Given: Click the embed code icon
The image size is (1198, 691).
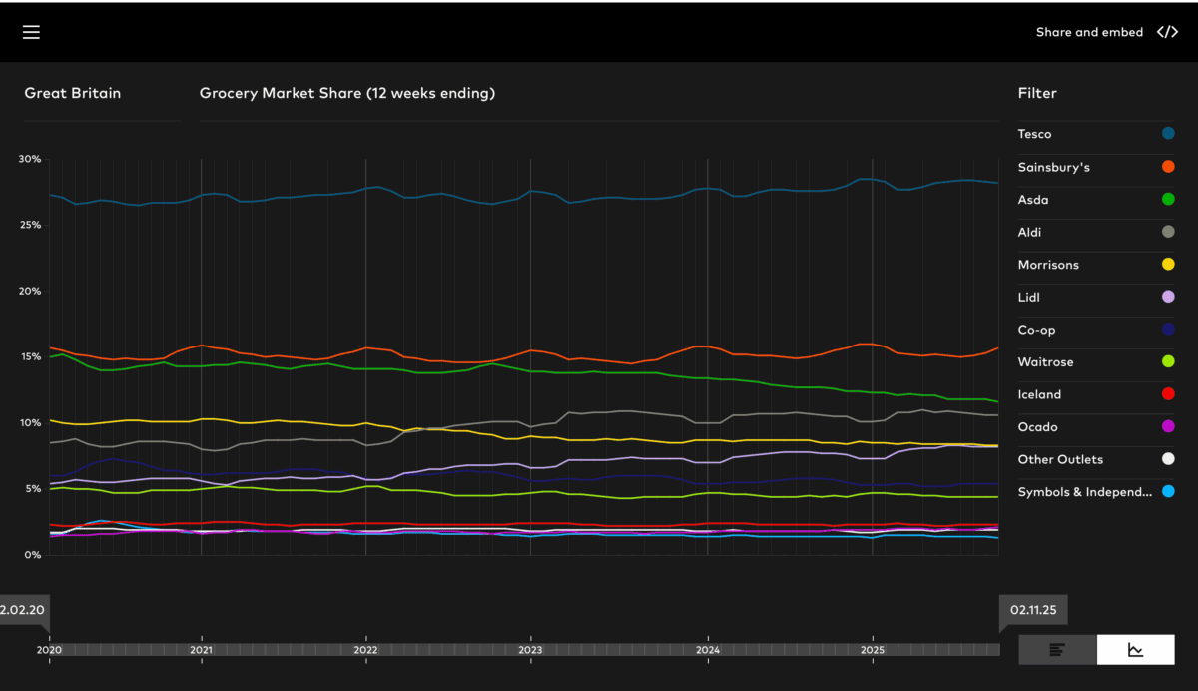Looking at the screenshot, I should [x=1167, y=32].
